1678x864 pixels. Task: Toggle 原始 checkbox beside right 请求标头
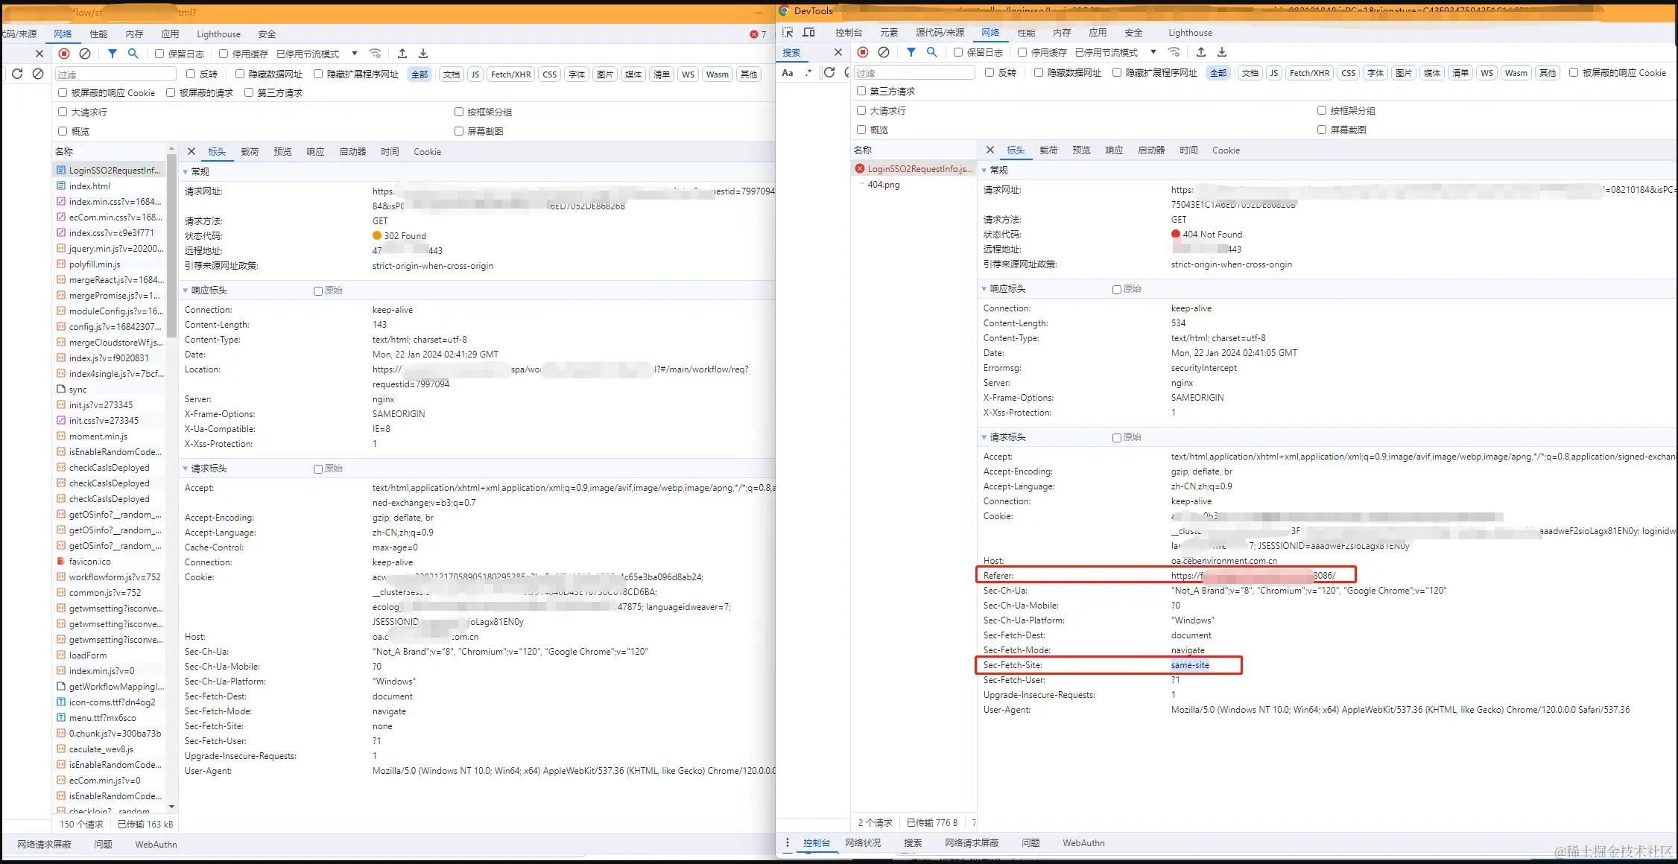pos(1117,438)
